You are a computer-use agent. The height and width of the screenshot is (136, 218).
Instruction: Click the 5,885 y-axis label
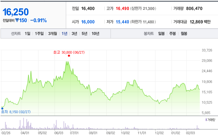pyautogui.click(x=206, y=113)
